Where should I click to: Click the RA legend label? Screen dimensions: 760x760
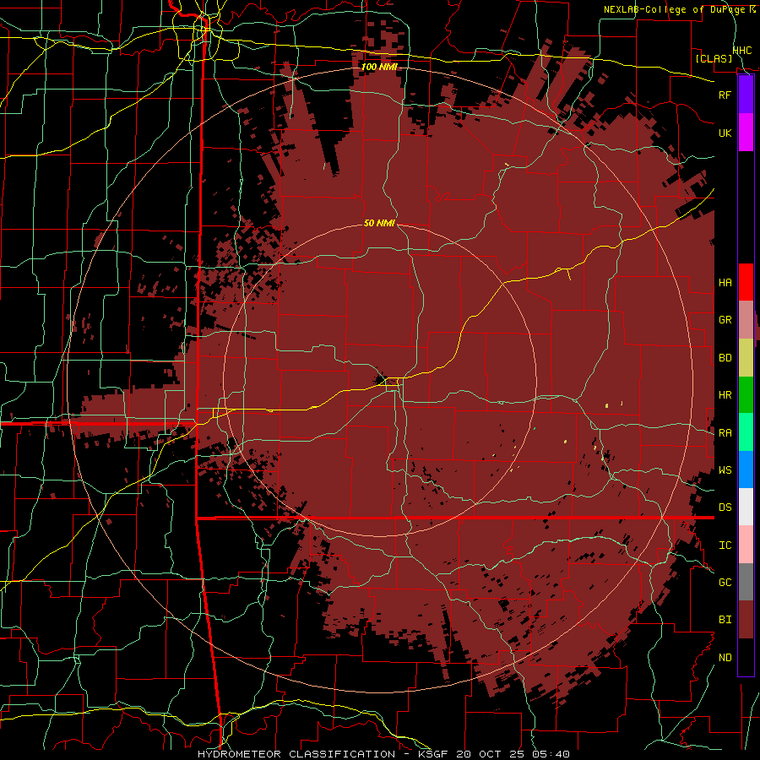(x=725, y=433)
